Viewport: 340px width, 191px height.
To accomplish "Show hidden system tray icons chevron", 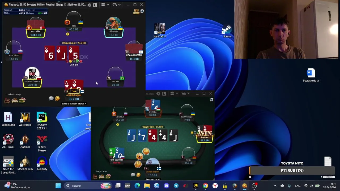I will 275,186.
